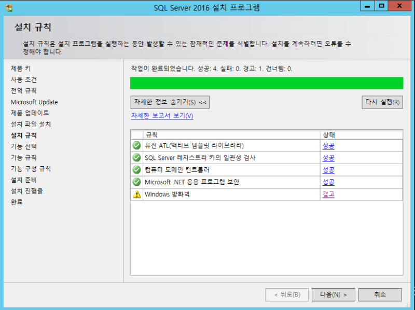Click the 성공 link for 퓨전 ATL rule

328,145
